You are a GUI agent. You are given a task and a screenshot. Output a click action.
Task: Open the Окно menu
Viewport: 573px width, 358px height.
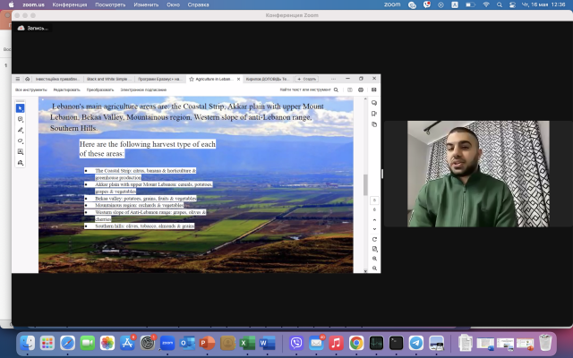tap(173, 4)
